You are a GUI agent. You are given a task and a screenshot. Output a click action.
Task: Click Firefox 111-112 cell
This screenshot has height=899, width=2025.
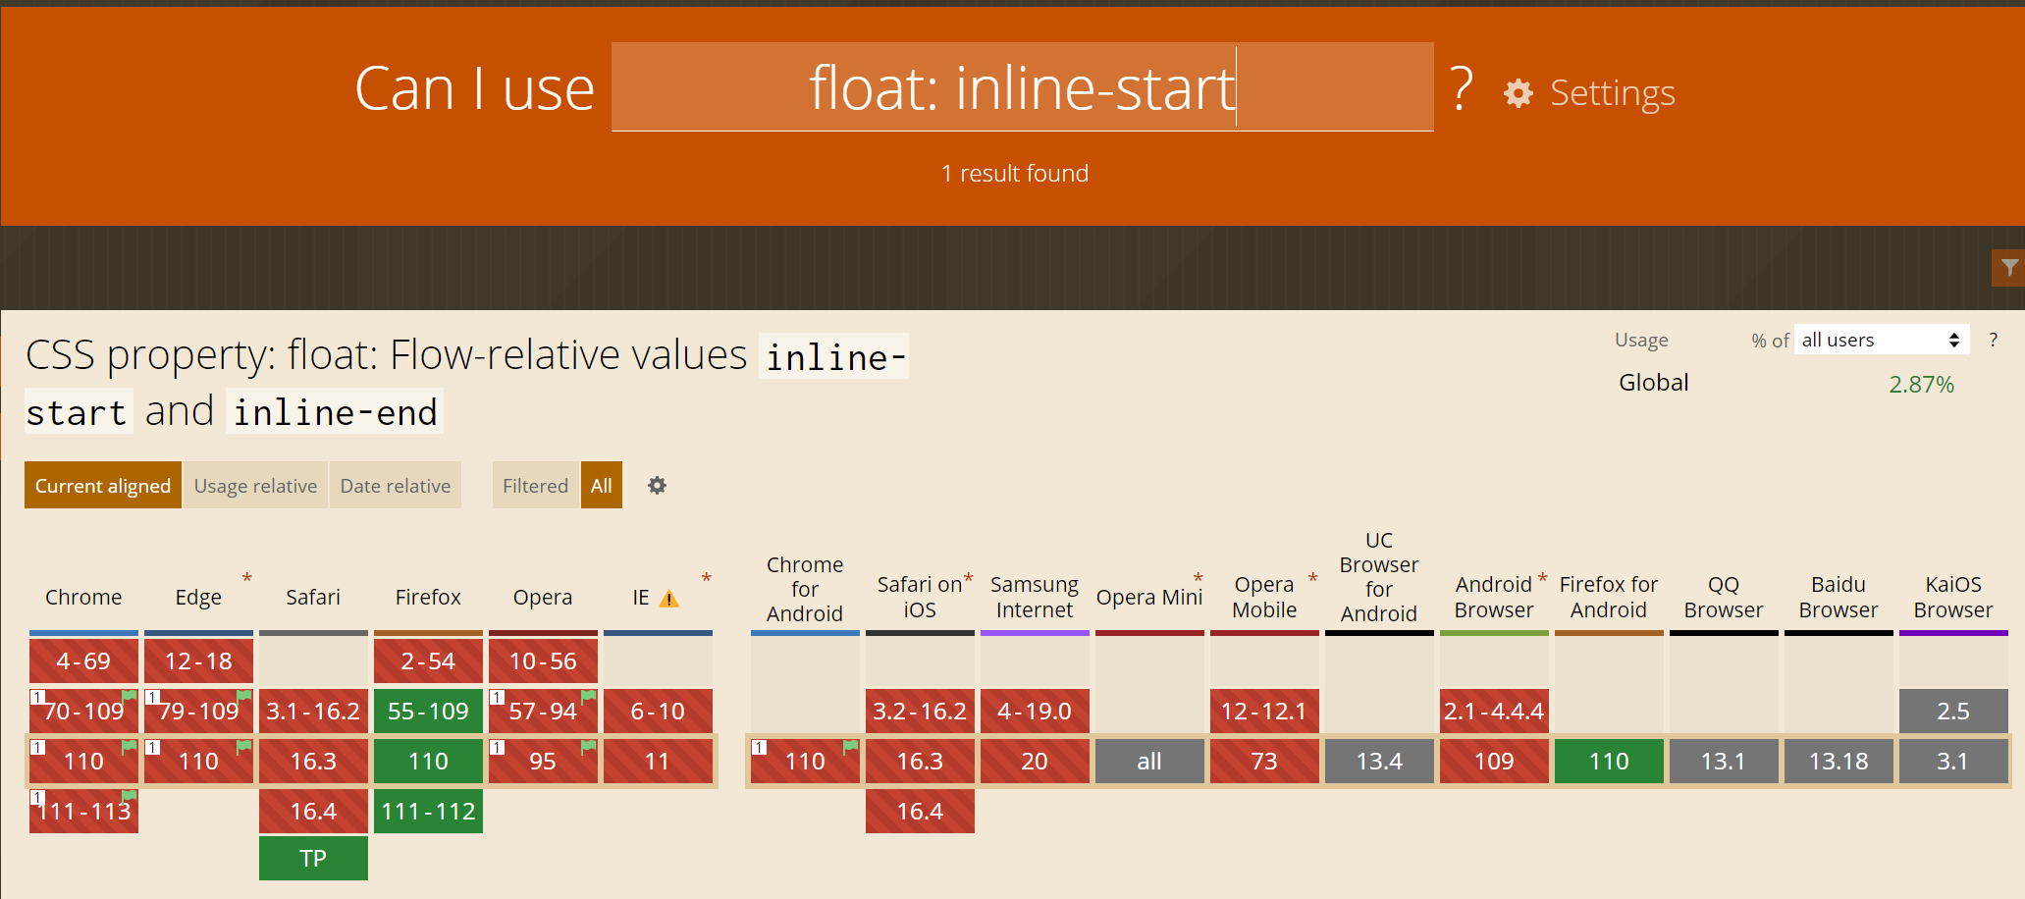tap(428, 811)
